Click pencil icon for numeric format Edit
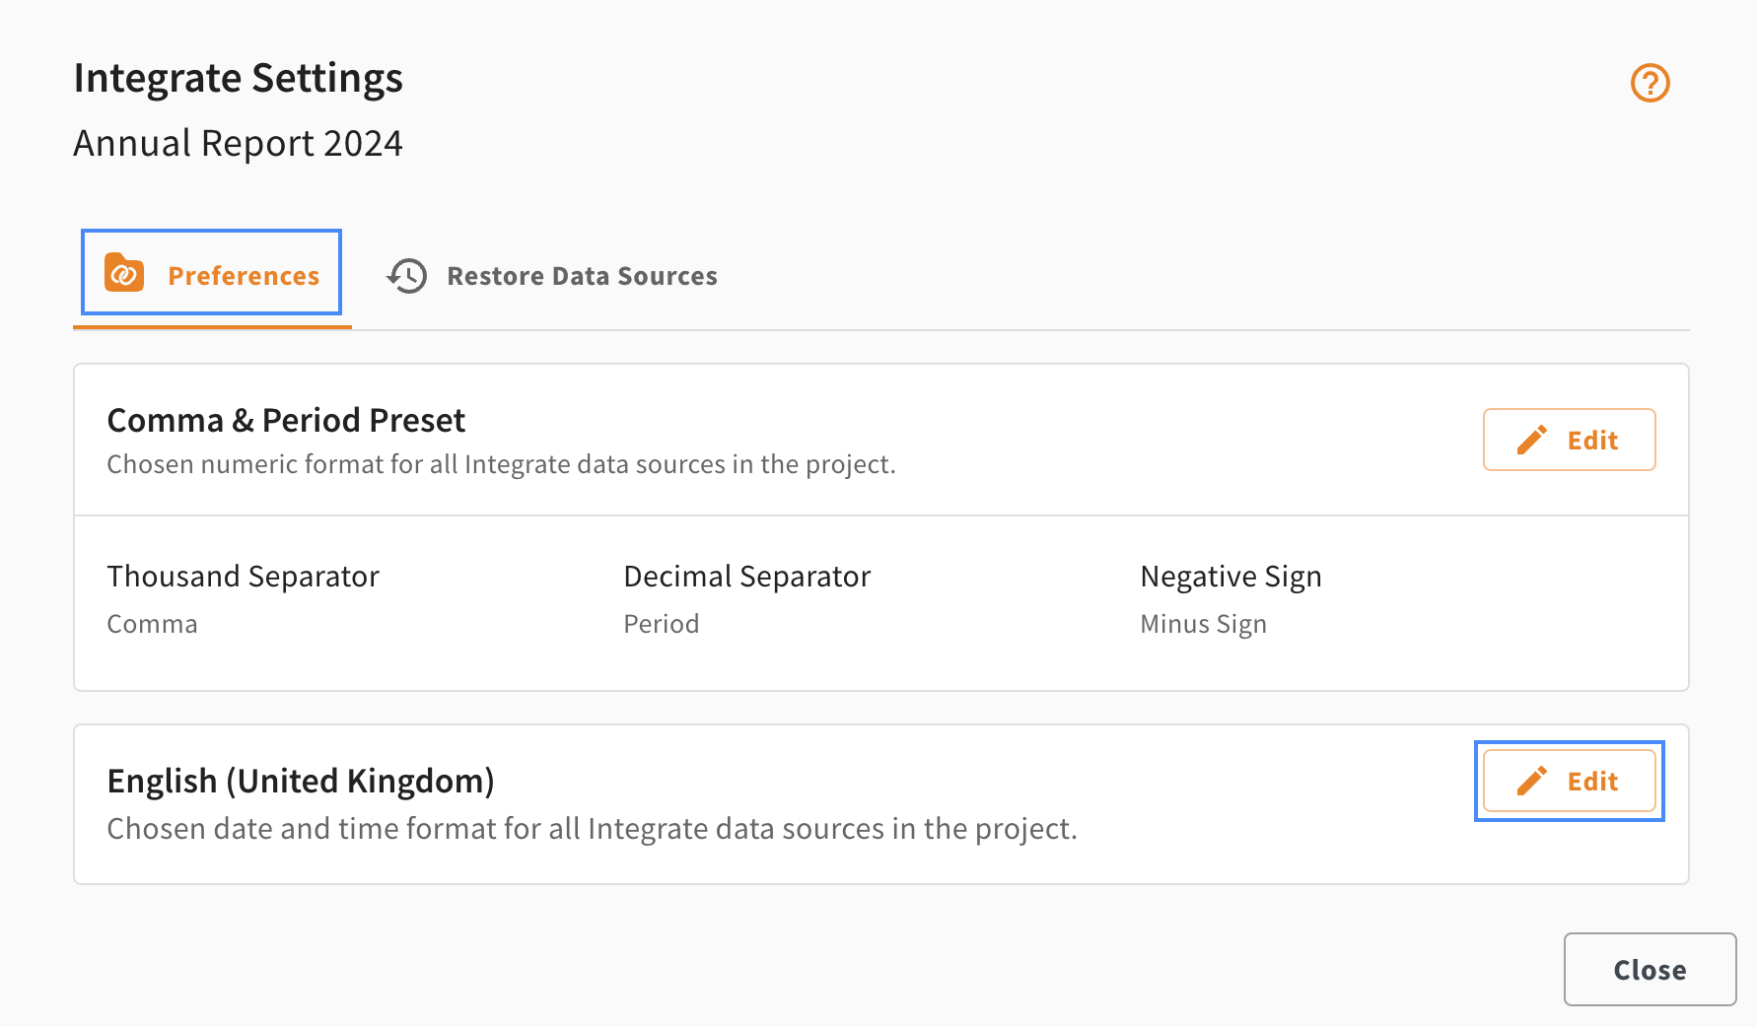This screenshot has width=1757, height=1027. tap(1531, 440)
